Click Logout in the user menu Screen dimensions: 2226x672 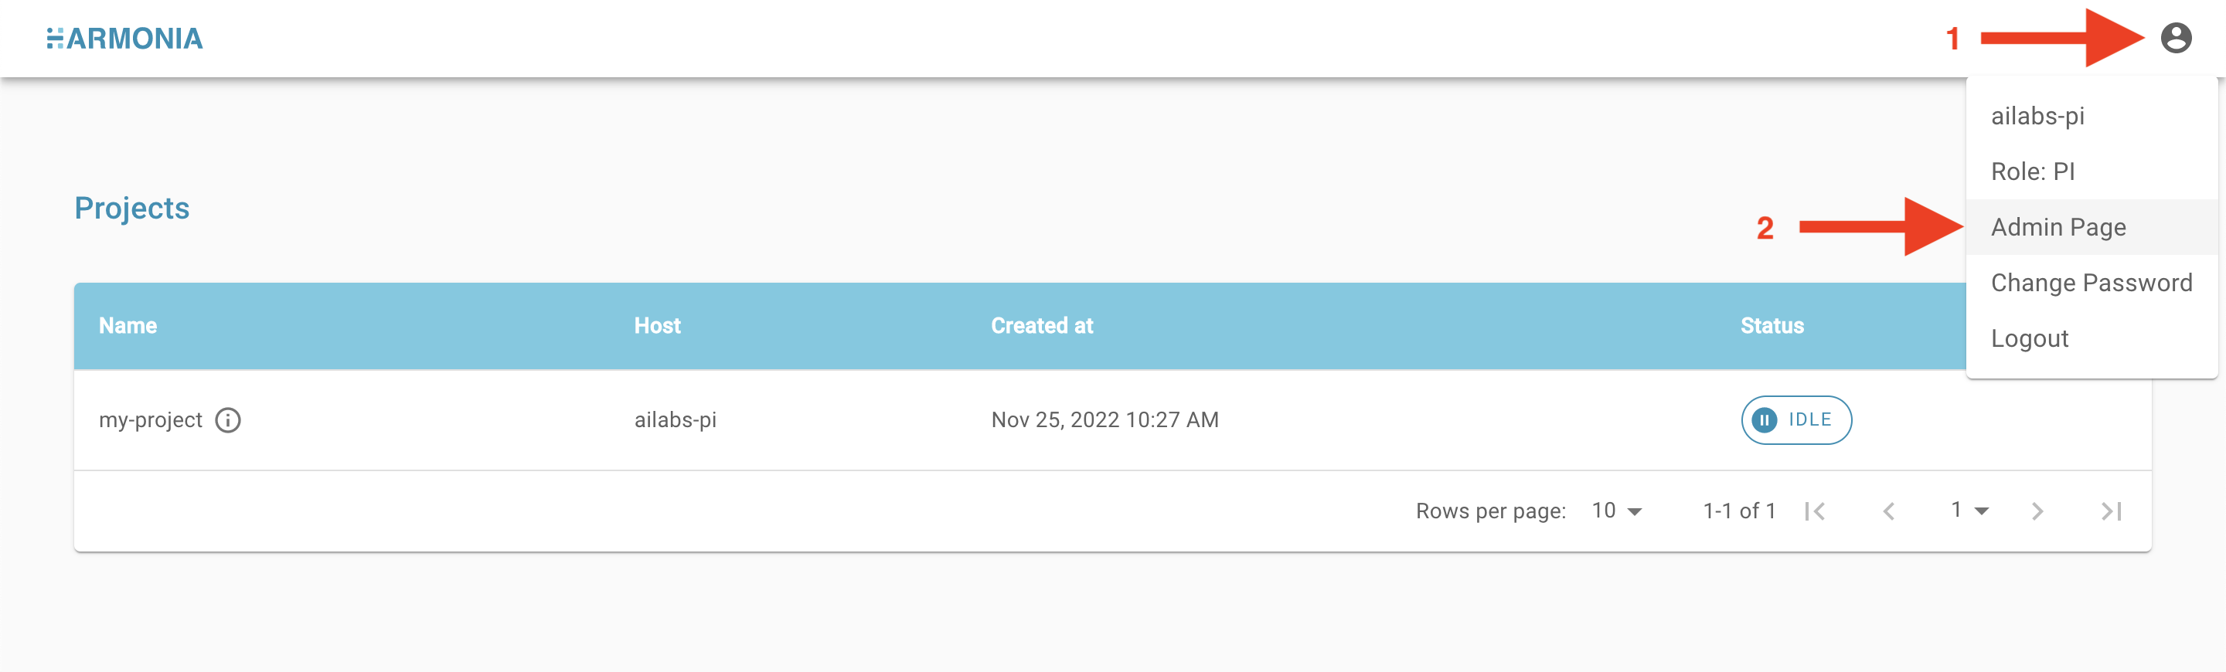tap(2029, 338)
